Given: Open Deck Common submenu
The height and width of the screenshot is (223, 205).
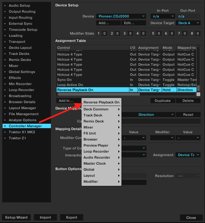Looking at the screenshot, I should (101, 109).
